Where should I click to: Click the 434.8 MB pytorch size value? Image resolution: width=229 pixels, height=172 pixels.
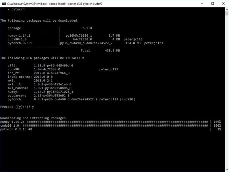(133, 43)
